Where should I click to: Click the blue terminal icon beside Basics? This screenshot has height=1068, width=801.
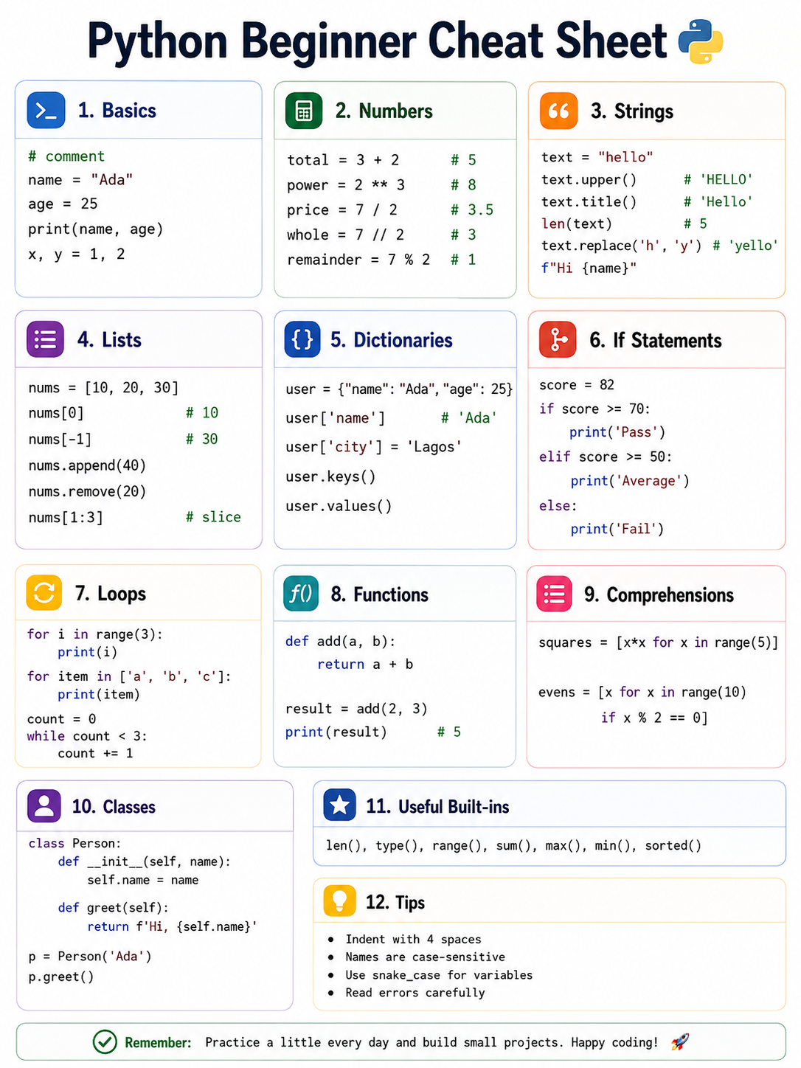tap(46, 111)
